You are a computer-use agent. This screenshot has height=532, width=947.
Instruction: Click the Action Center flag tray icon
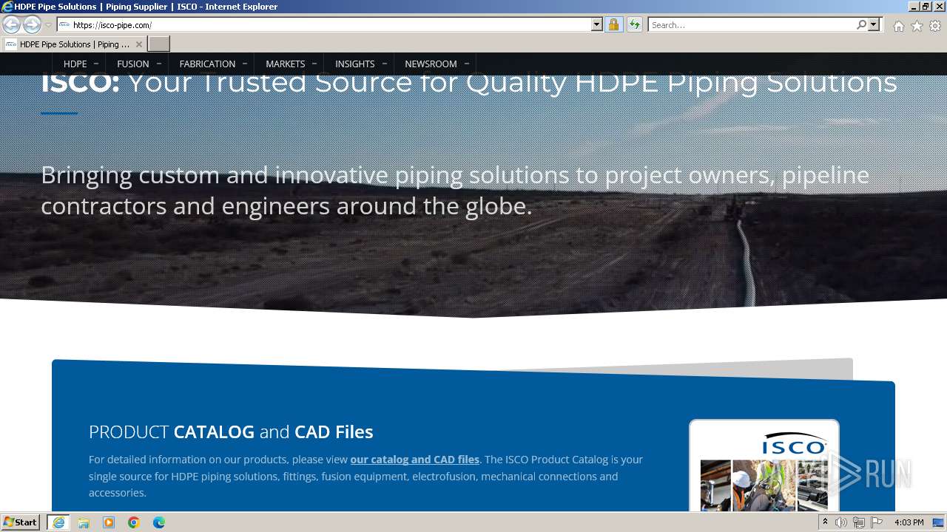[x=877, y=522]
